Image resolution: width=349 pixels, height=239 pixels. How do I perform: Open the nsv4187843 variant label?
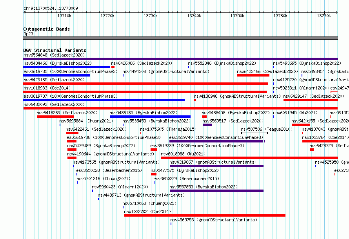coord(325,129)
